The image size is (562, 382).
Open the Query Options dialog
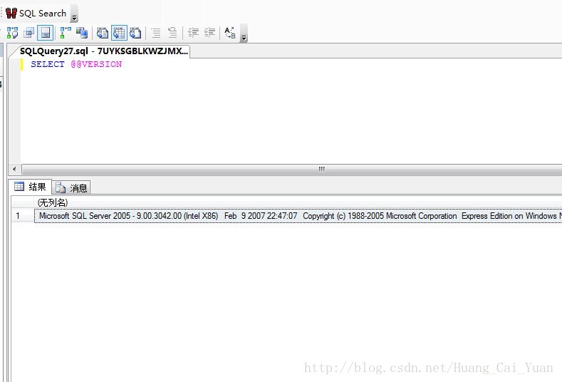(29, 33)
